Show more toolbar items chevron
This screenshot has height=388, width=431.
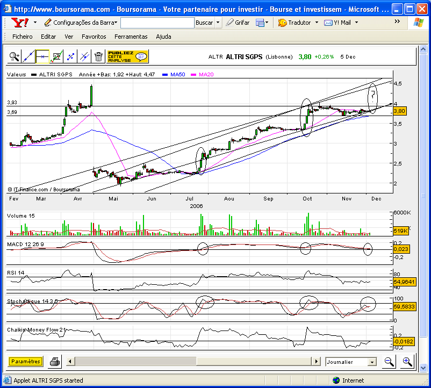397,21
